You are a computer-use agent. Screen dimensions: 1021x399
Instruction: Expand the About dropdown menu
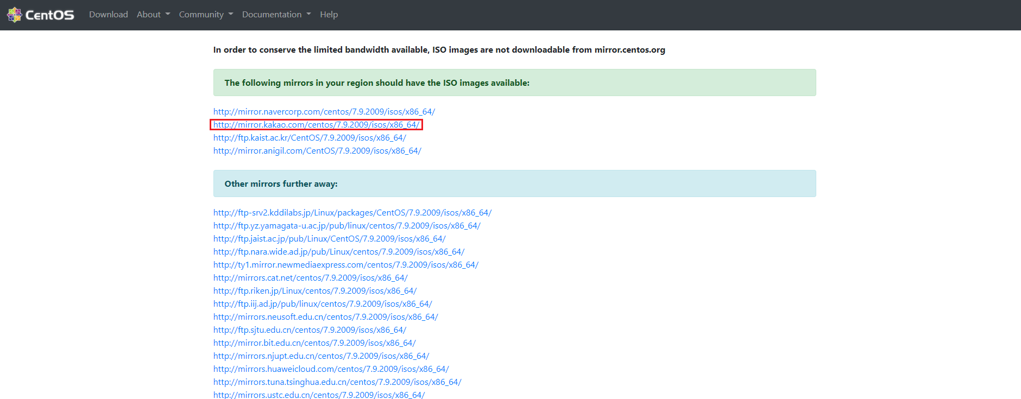(154, 15)
